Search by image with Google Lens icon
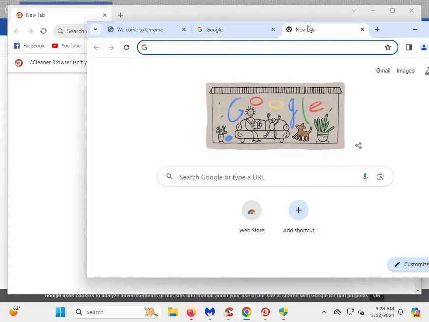Screen dimensions: 429x322 (380, 177)
